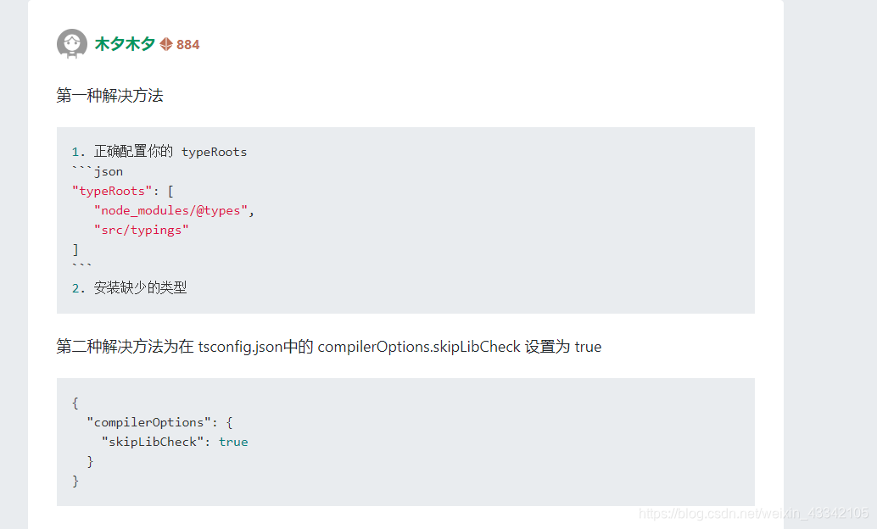The height and width of the screenshot is (529, 877).
Task: Select the "node_modules/@types" string
Action: coord(170,210)
